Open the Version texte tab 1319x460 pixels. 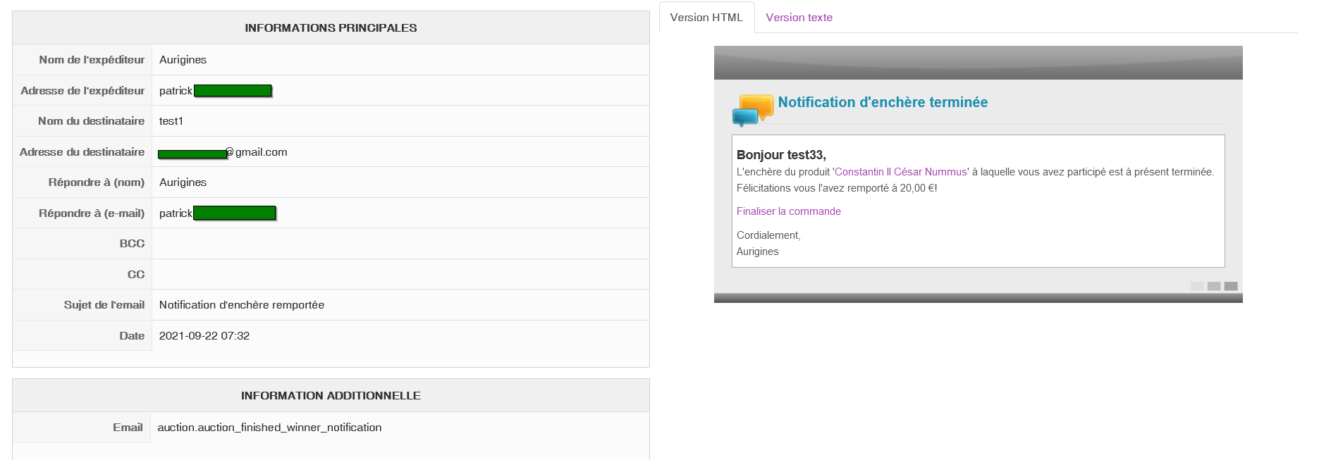tap(799, 18)
